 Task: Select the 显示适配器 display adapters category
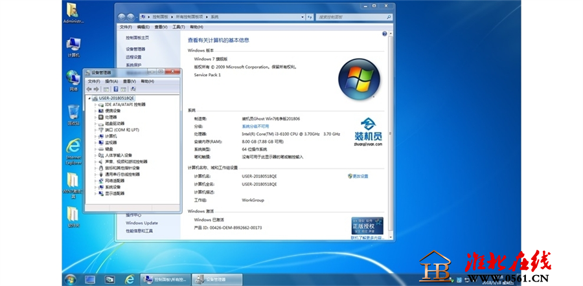click(x=115, y=193)
